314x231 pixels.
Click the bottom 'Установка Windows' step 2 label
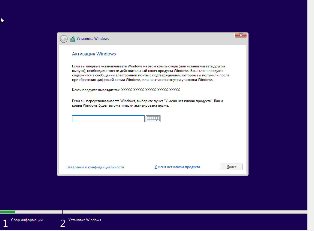pos(85,220)
